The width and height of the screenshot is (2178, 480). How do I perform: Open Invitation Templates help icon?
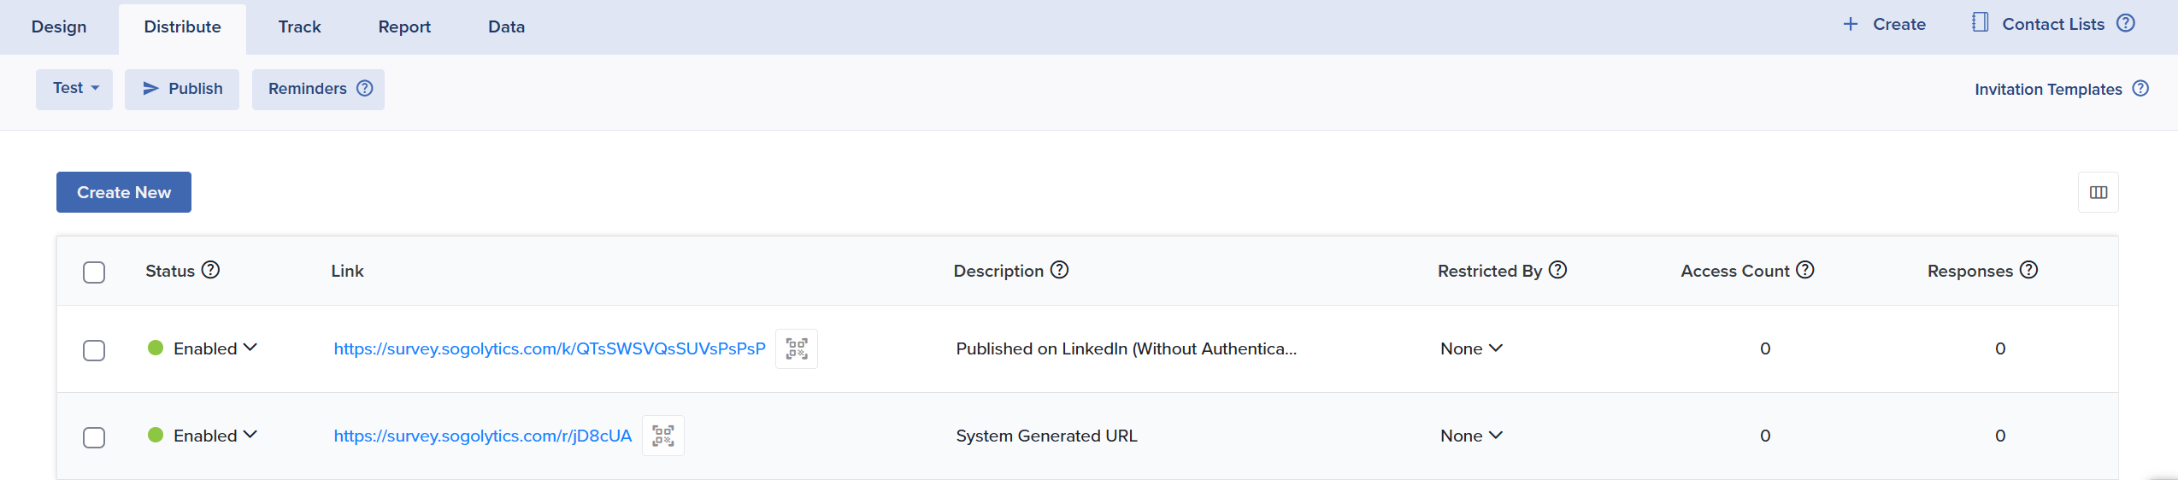[2140, 89]
